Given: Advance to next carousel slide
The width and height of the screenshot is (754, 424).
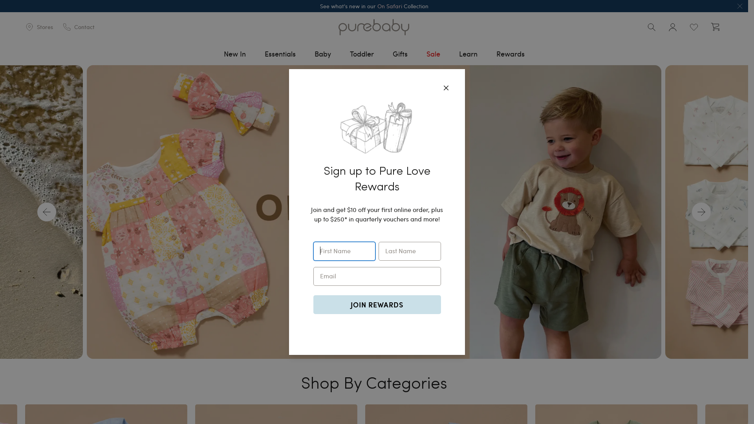Looking at the screenshot, I should coord(701,212).
